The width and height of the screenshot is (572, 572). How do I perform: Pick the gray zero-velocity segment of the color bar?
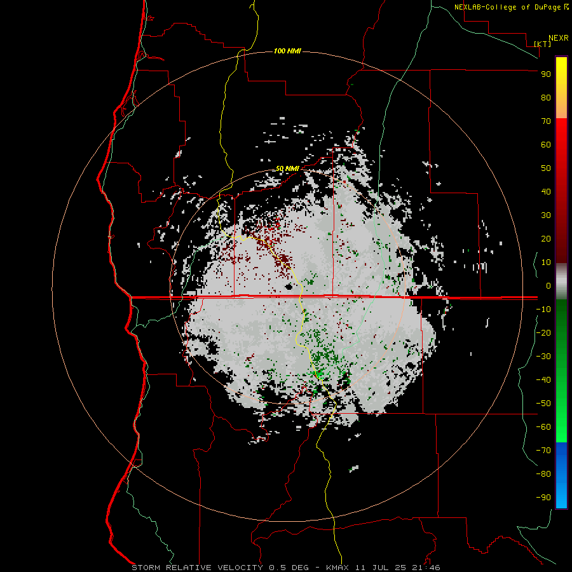561,282
